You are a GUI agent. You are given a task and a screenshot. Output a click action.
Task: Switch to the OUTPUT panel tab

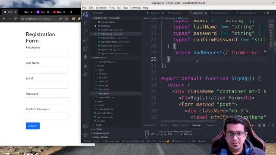163,125
